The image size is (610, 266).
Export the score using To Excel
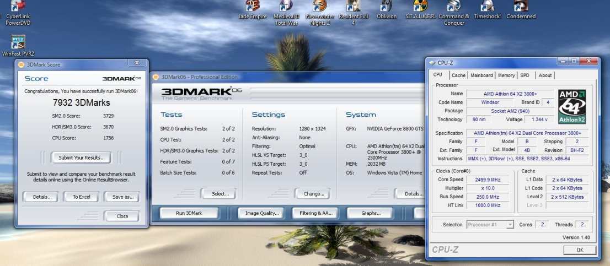point(81,197)
